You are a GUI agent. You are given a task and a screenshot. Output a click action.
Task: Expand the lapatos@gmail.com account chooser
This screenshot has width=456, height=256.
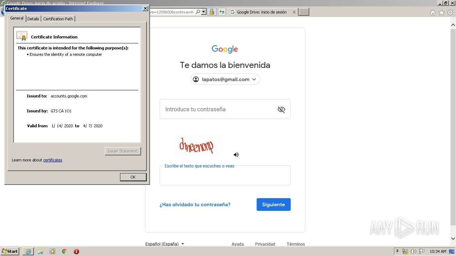225,79
